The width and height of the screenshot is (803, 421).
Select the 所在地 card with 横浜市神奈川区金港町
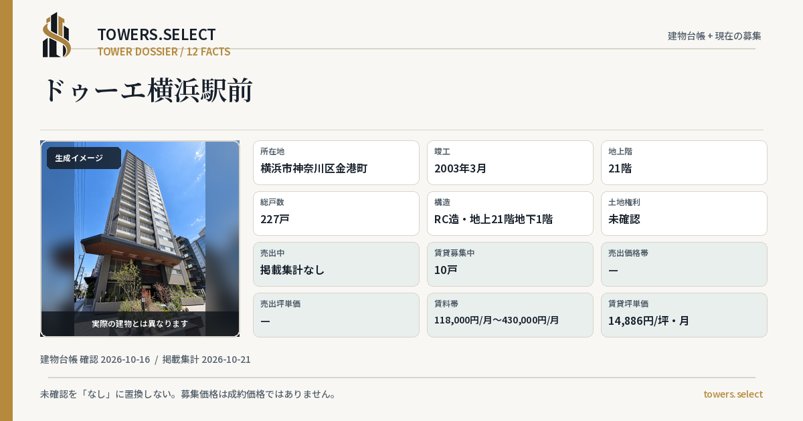pyautogui.click(x=336, y=162)
